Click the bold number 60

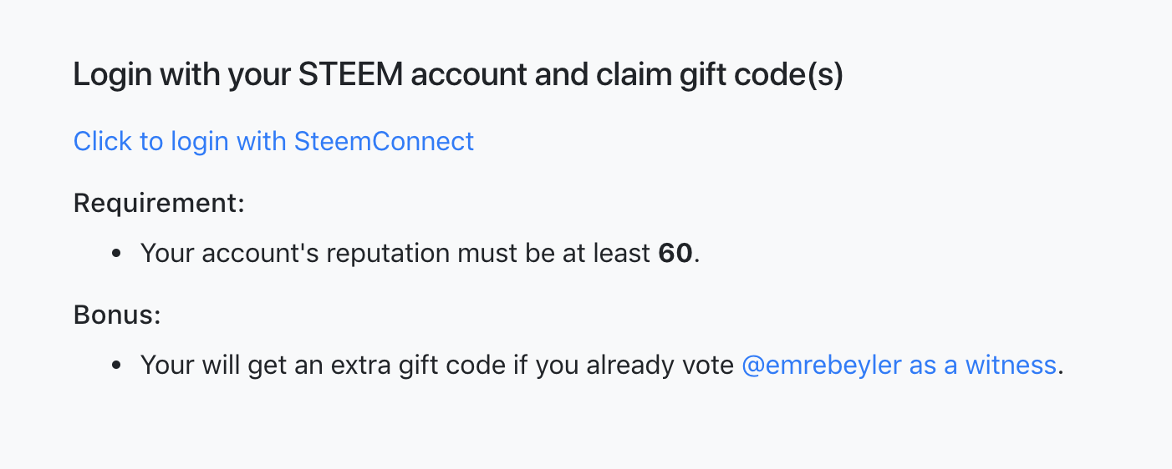(x=675, y=253)
